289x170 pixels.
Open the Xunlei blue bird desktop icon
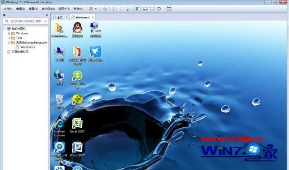pyautogui.click(x=95, y=54)
